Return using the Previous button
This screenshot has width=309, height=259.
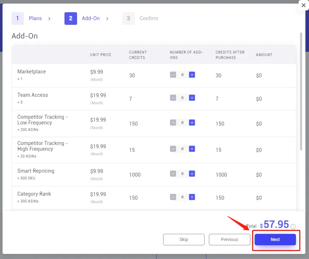[x=229, y=239]
